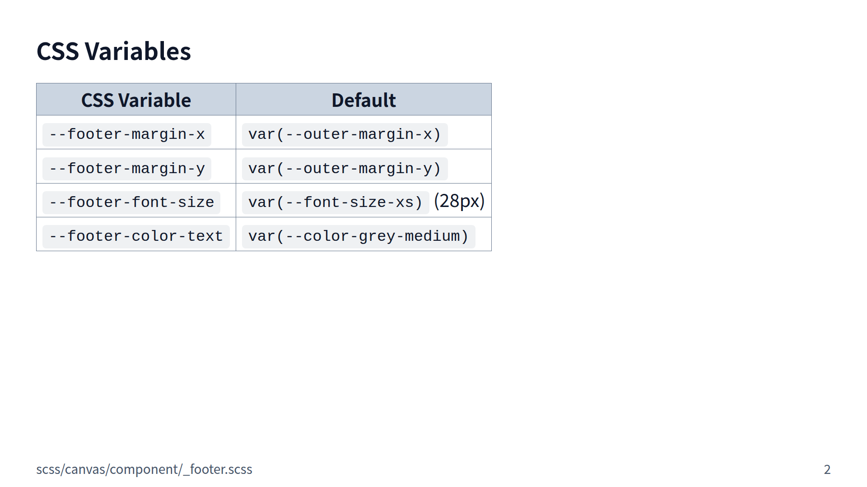Screen dimensions: 867x487
Task: Click the var(--outer-margin-x) default value
Action: pyautogui.click(x=345, y=134)
